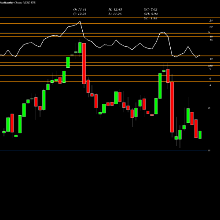This screenshot has width=220, height=220.
Task: Click the price level label '15' on the blue line
Action: click(209, 108)
